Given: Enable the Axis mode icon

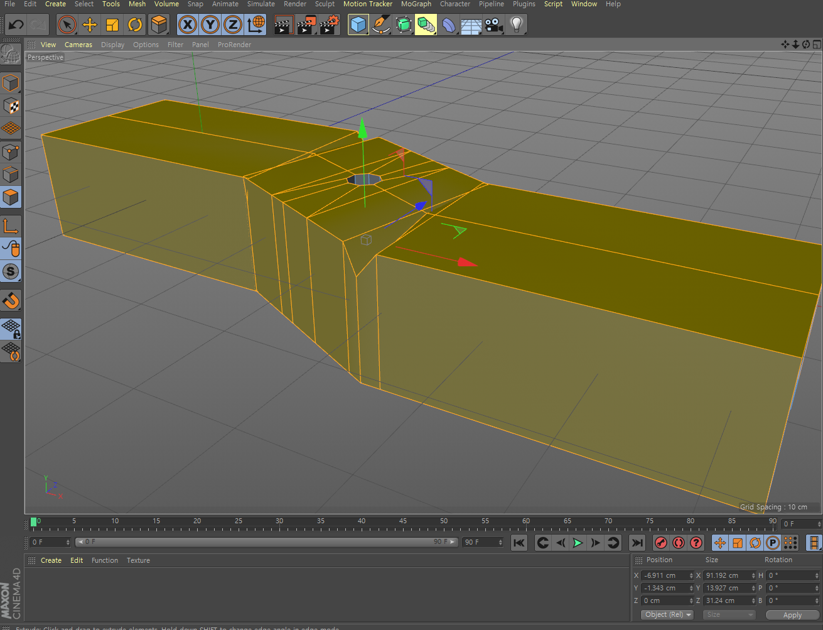Looking at the screenshot, I should coord(11,226).
